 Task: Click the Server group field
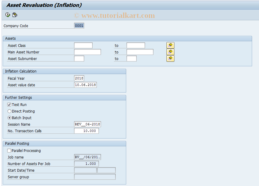pyautogui.click(x=94, y=177)
